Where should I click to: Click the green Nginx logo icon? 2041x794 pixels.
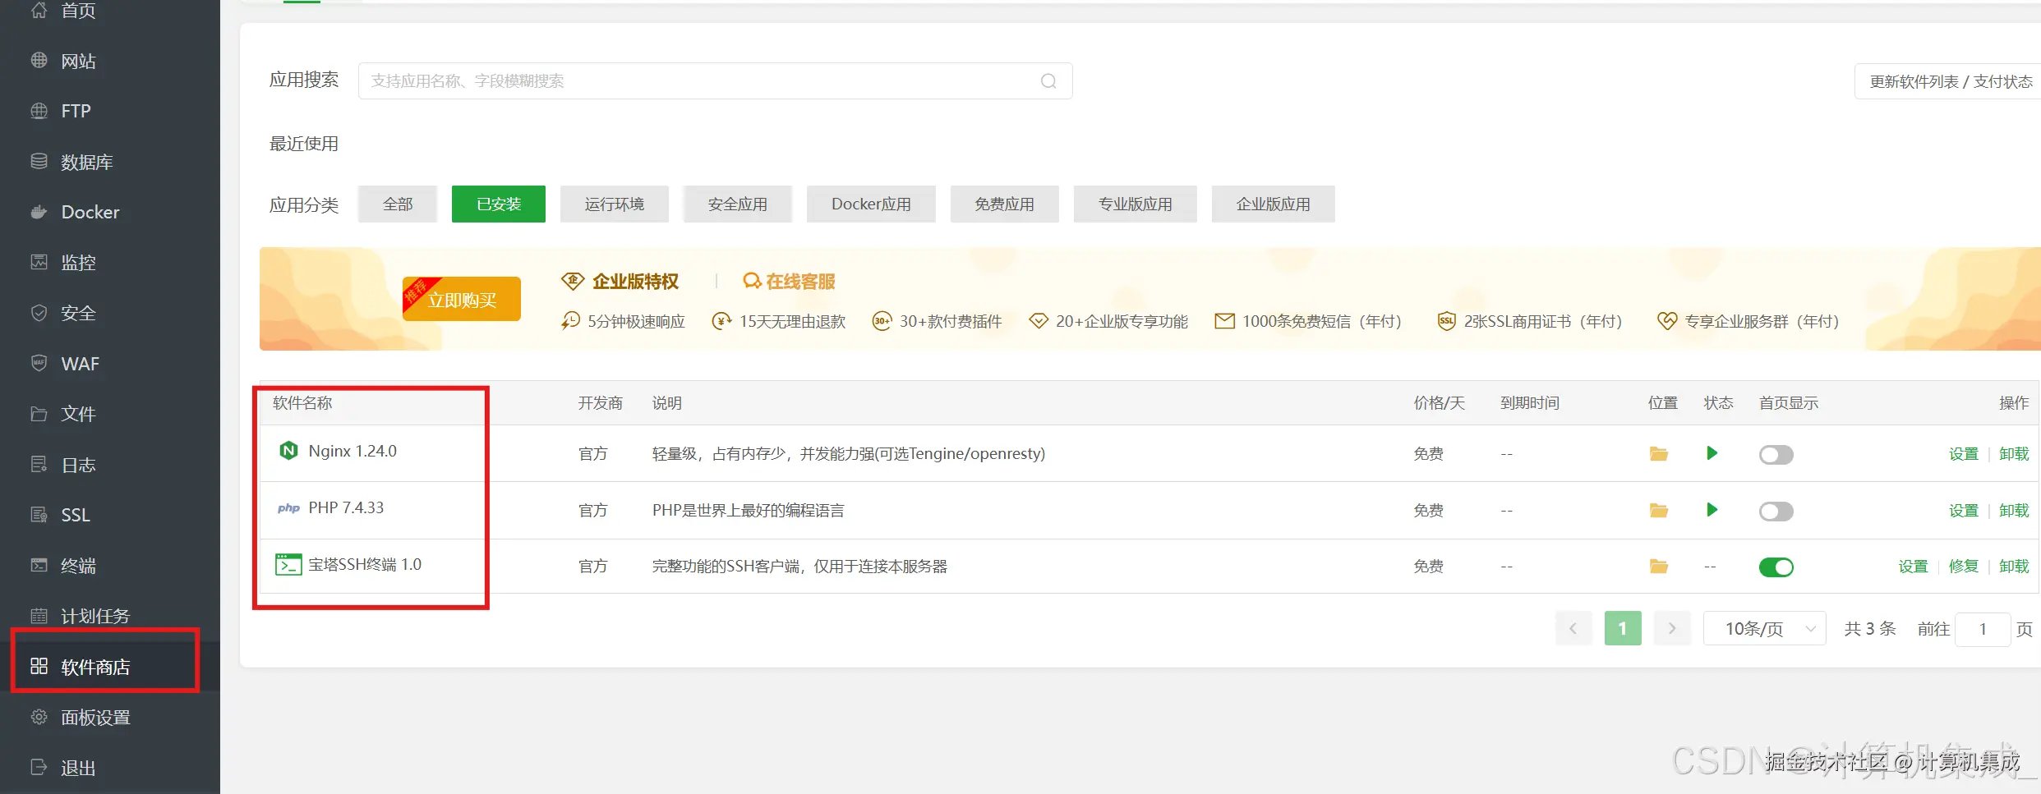click(x=288, y=451)
